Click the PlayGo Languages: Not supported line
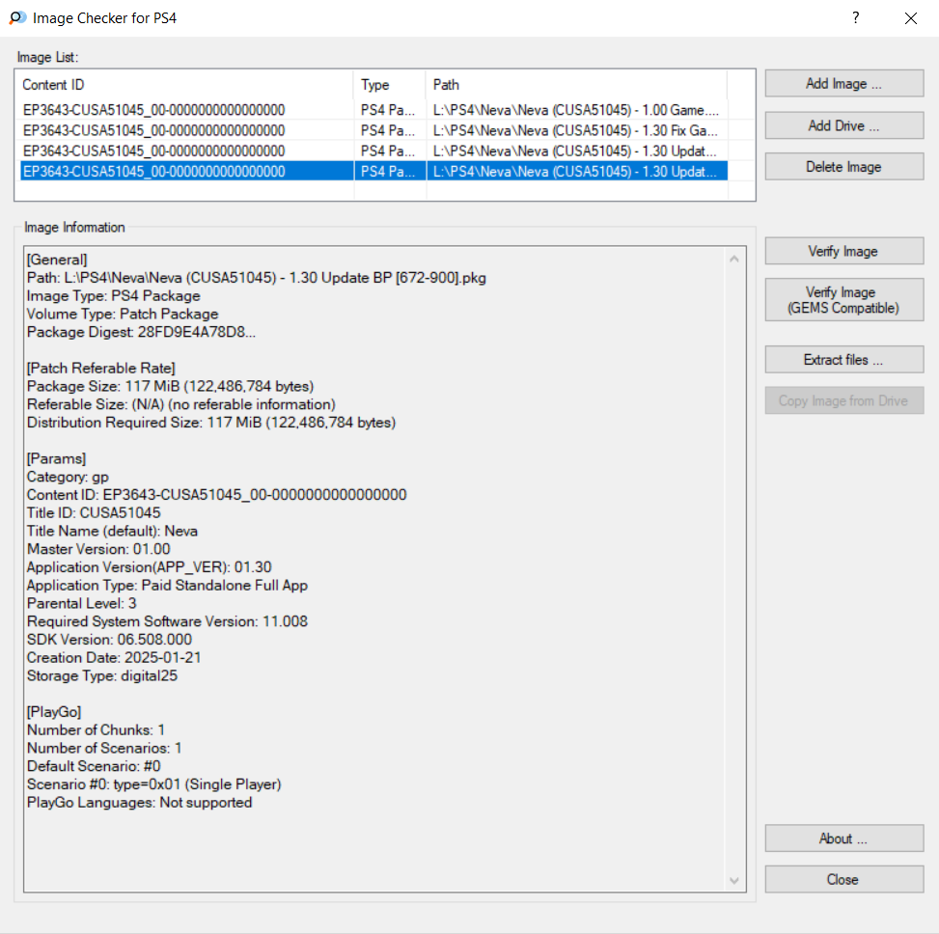Image resolution: width=939 pixels, height=934 pixels. (x=140, y=802)
